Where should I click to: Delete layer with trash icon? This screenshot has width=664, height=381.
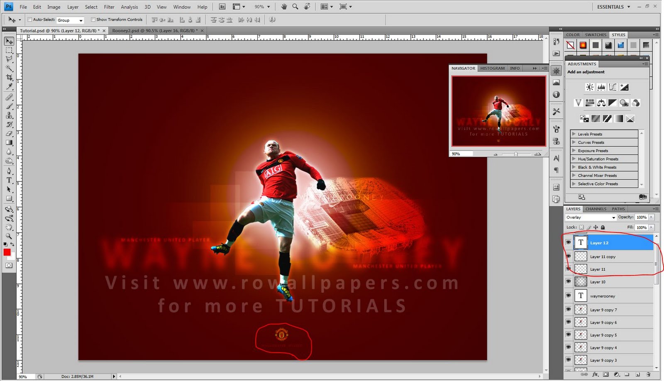[x=648, y=374]
